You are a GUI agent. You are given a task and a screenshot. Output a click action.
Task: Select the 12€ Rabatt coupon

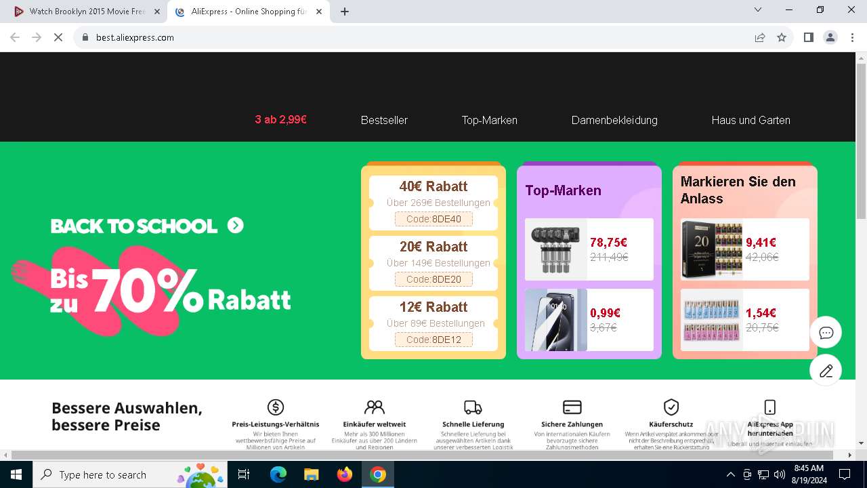433,323
